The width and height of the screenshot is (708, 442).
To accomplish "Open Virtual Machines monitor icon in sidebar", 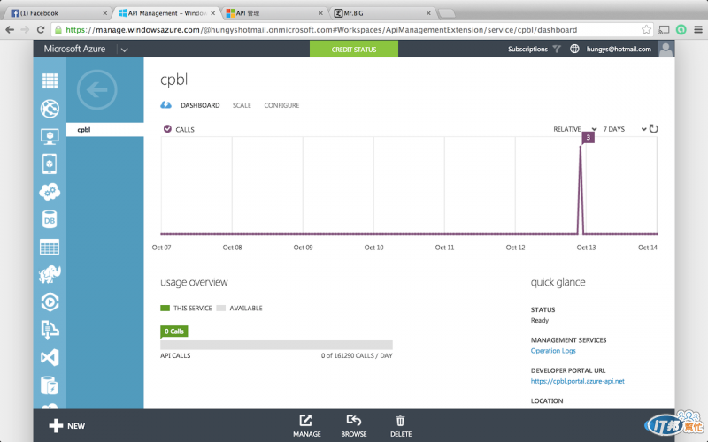I will 50,136.
